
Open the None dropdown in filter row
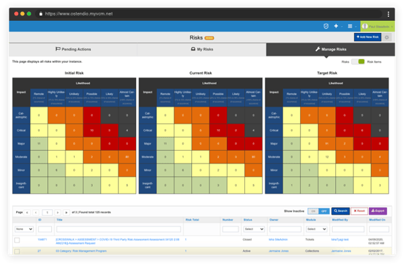[24, 229]
